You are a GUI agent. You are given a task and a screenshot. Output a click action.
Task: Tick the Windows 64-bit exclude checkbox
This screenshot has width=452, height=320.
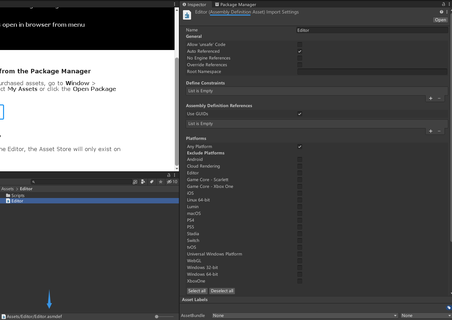[300, 274]
